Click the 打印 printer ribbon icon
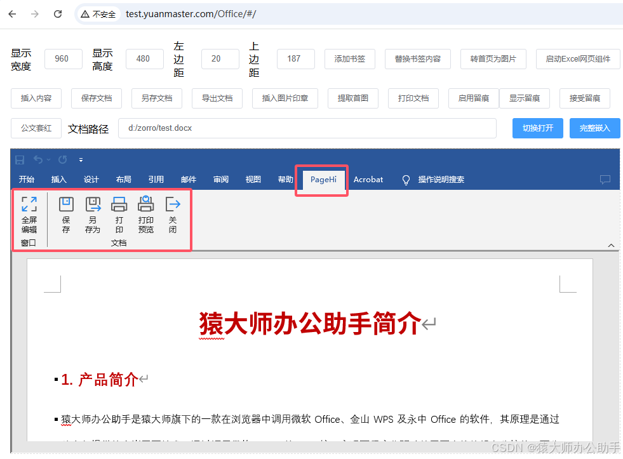Image resolution: width=623 pixels, height=459 pixels. [119, 204]
